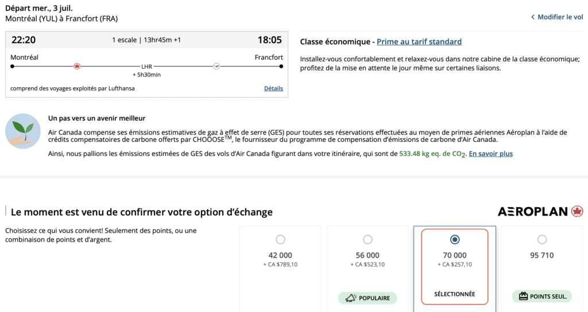The image size is (588, 312).
Task: Click the Sélectionnée label on chosen option
Action: (455, 294)
